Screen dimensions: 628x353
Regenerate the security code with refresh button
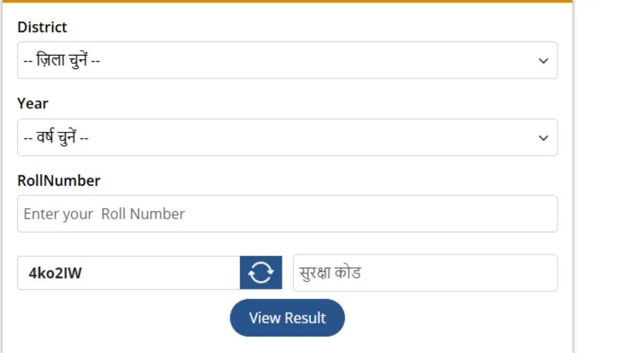pyautogui.click(x=261, y=272)
